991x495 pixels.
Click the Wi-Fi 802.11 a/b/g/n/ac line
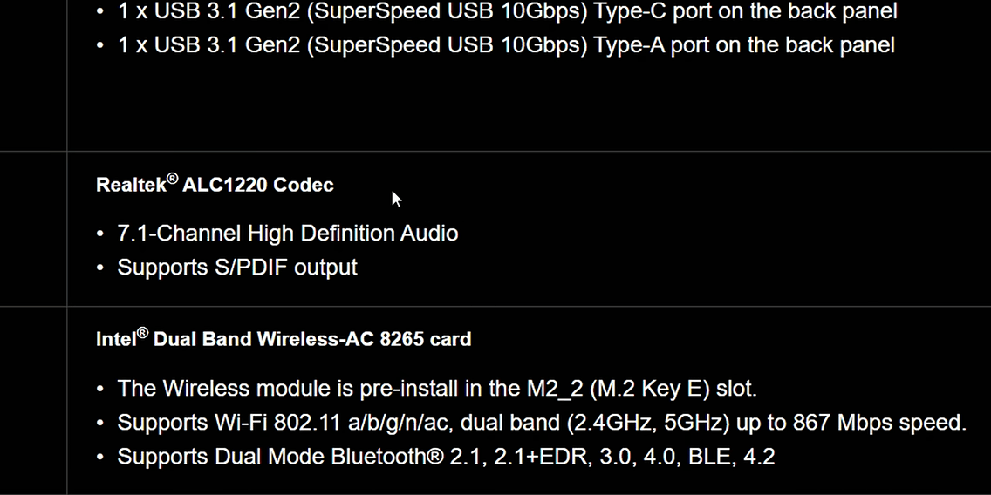pos(543,423)
